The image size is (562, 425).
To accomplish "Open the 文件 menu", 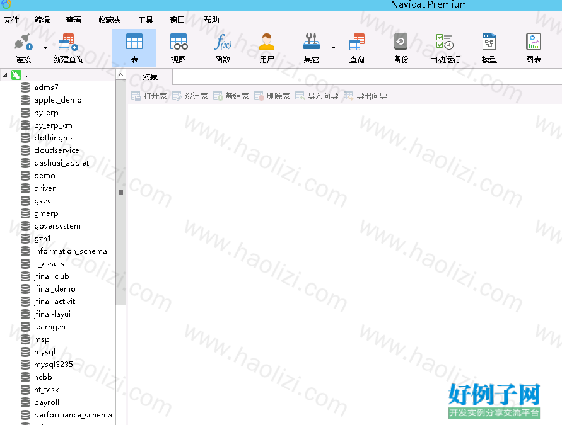I will pyautogui.click(x=11, y=20).
